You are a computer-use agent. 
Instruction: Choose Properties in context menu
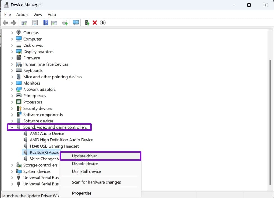coord(100,193)
